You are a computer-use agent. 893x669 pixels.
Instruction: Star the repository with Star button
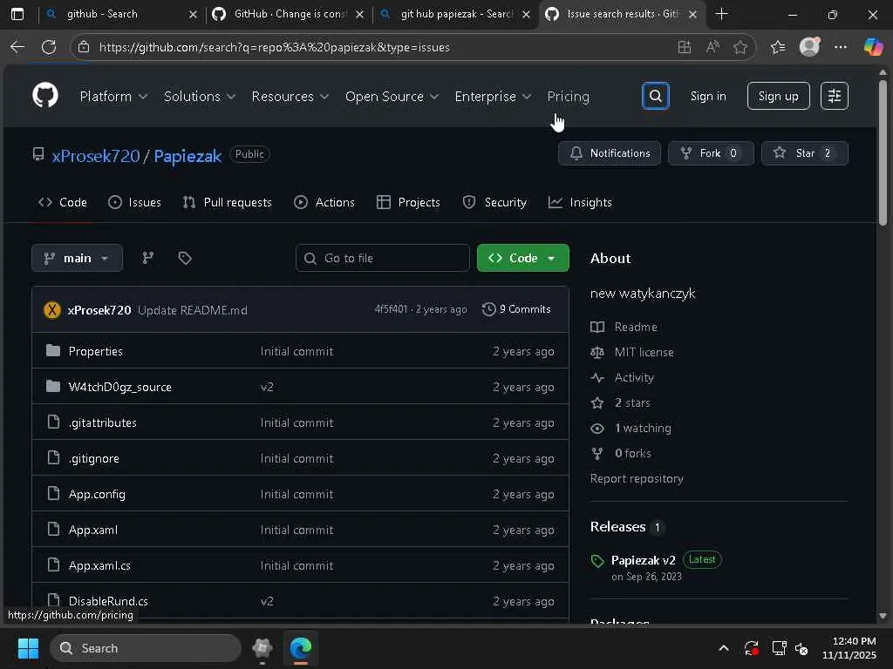tap(804, 153)
